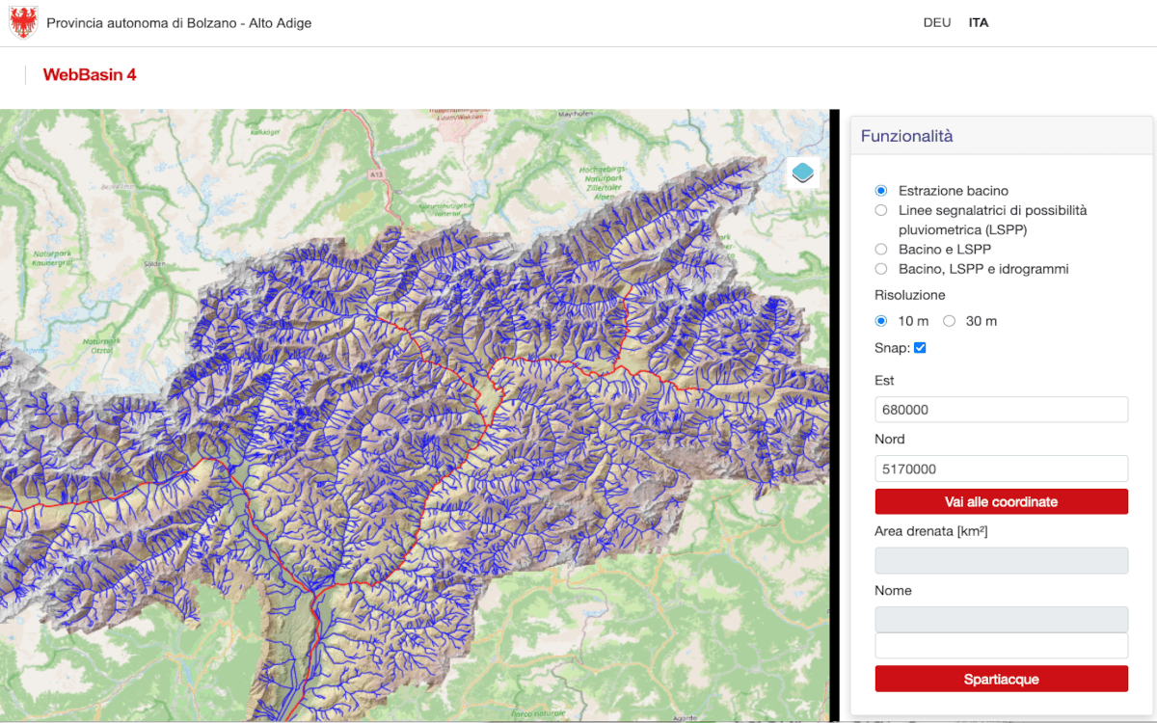Click the editable Nome text field
The height and width of the screenshot is (723, 1157).
pyautogui.click(x=1001, y=646)
